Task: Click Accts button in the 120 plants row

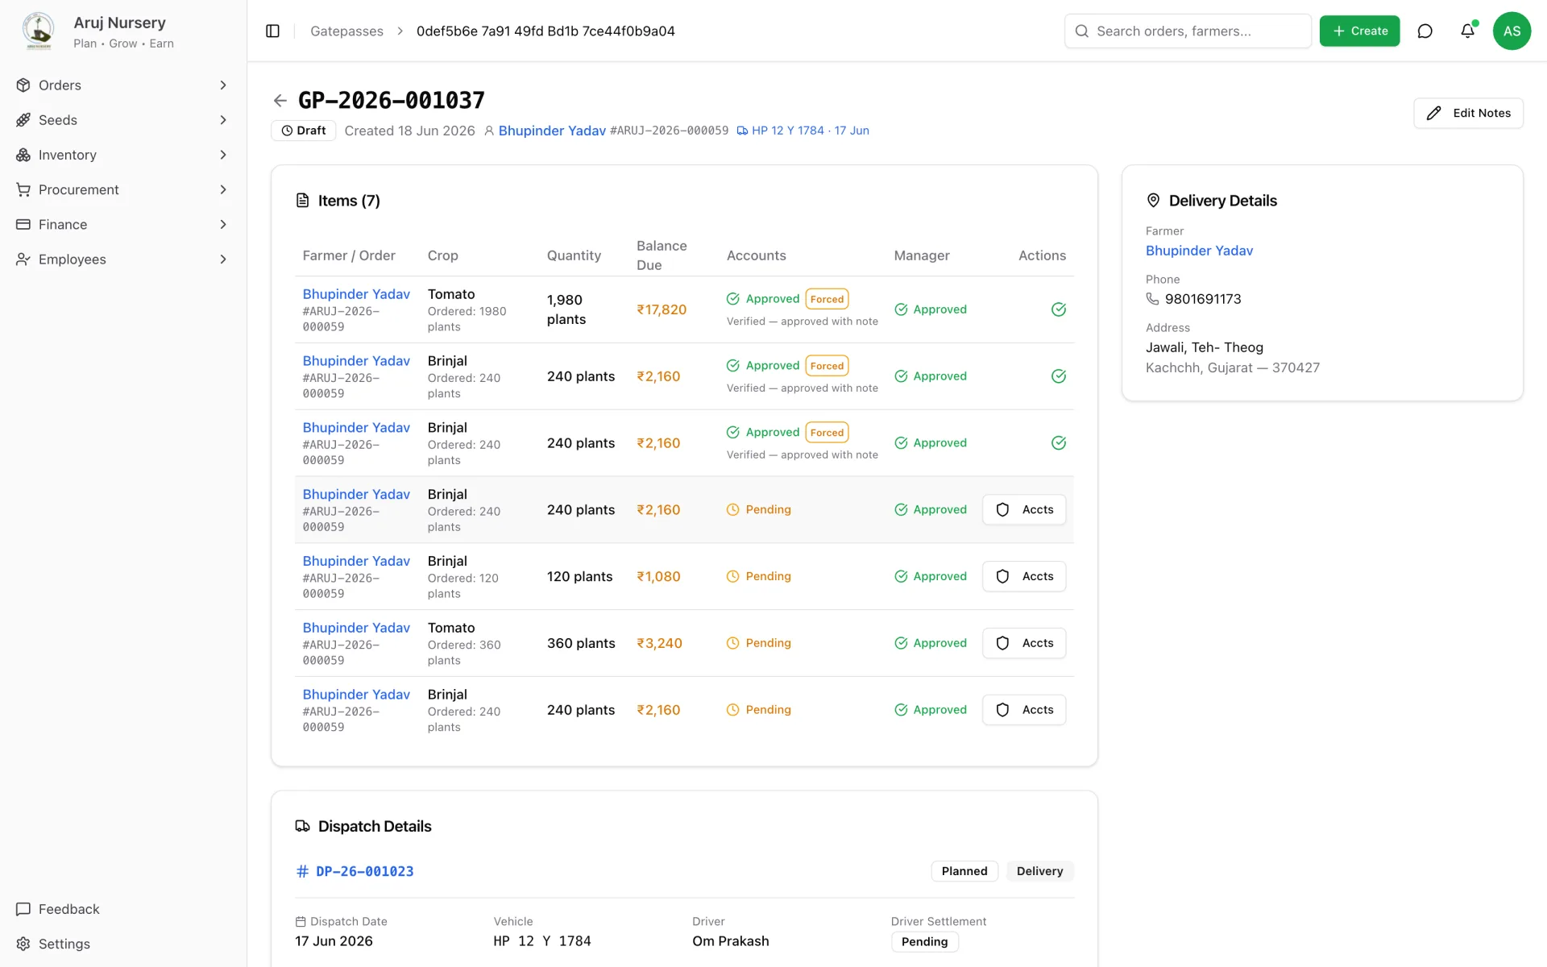Action: tap(1023, 576)
